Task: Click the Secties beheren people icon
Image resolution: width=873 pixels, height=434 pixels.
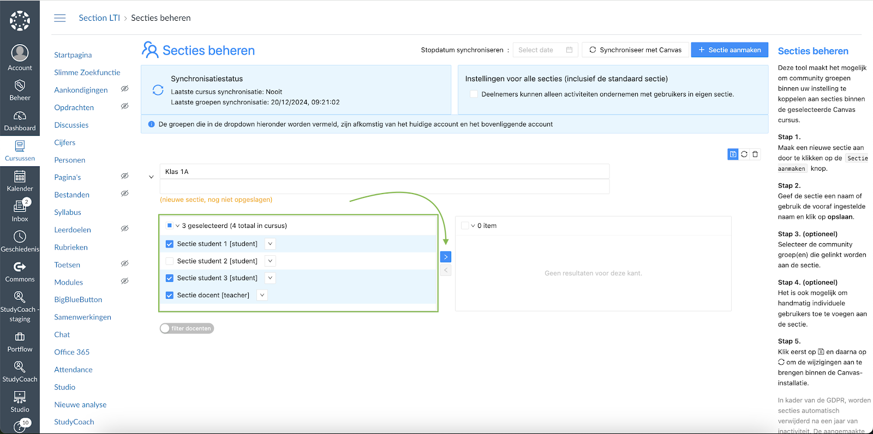Action: pyautogui.click(x=150, y=50)
